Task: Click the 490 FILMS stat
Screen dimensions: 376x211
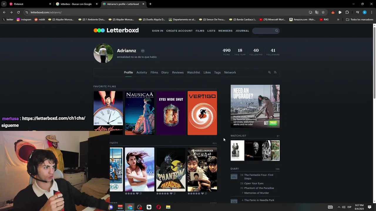Action: [226, 52]
